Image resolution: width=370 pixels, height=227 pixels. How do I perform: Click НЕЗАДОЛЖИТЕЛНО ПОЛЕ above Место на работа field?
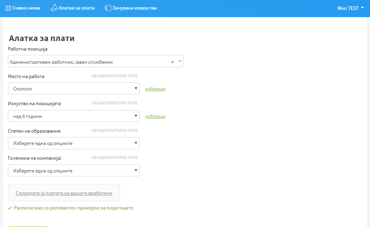(x=115, y=76)
